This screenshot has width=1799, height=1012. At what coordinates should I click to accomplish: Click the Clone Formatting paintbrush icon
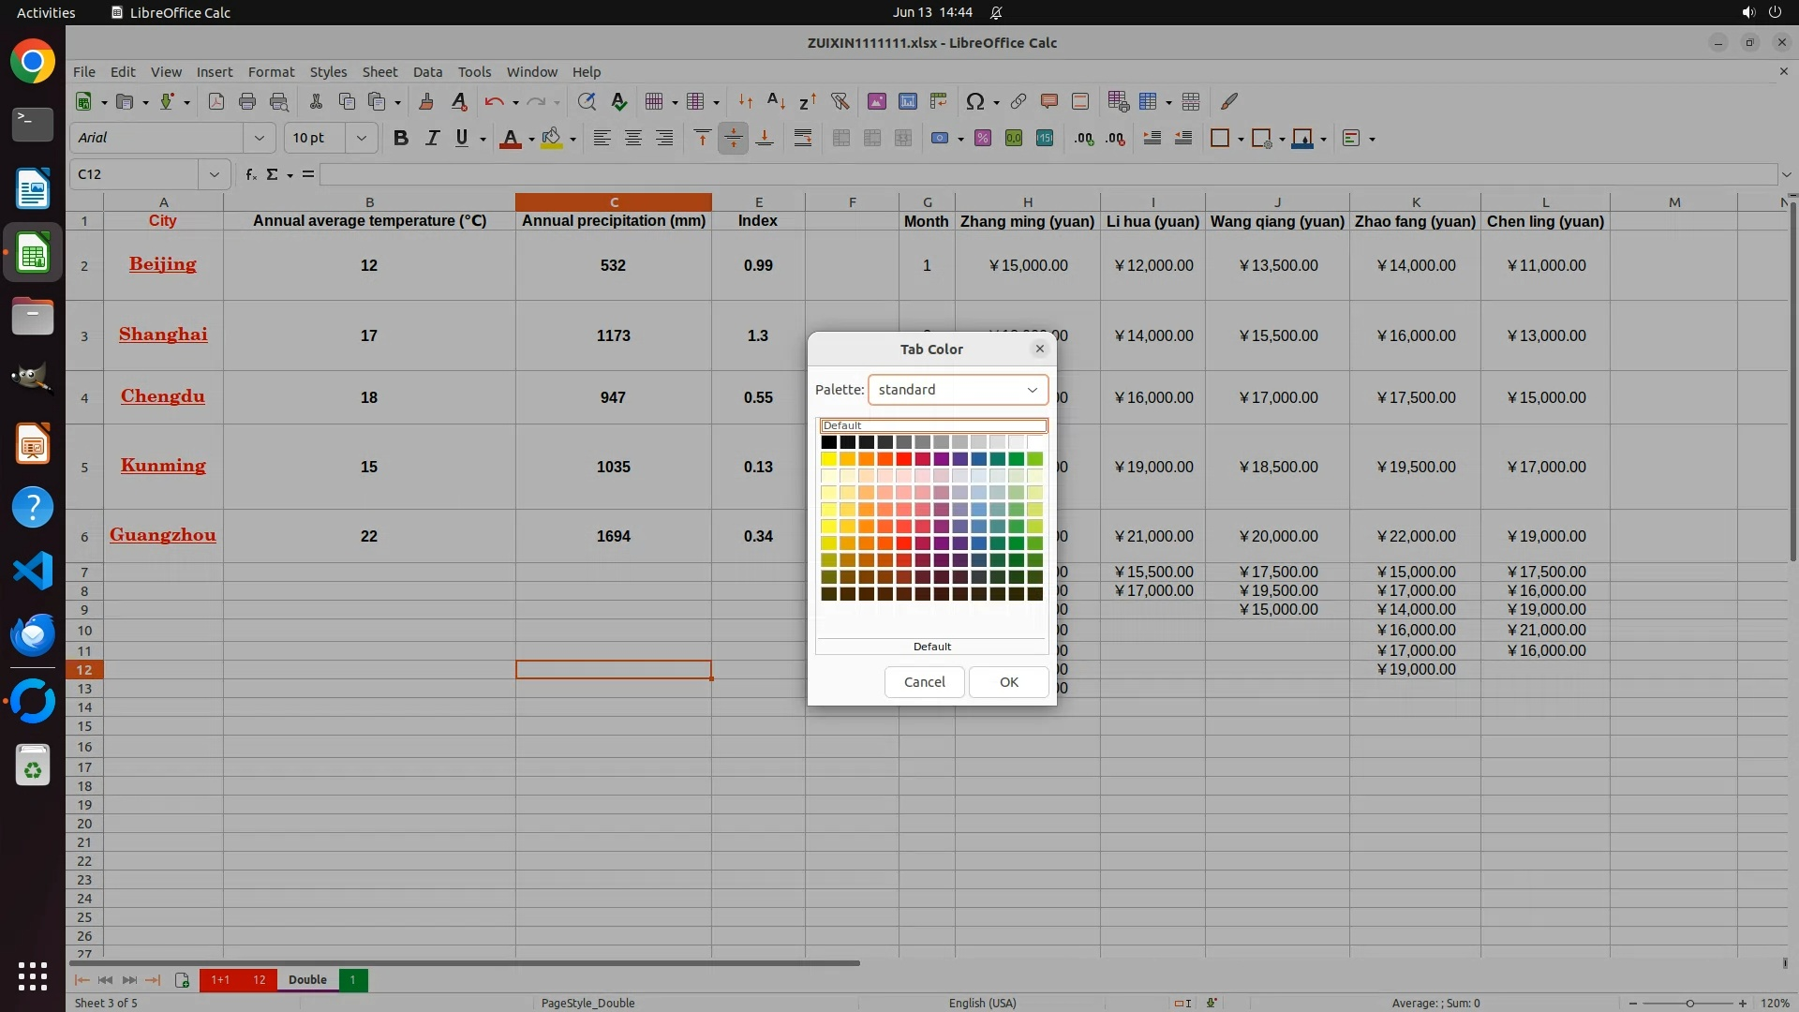pyautogui.click(x=426, y=101)
